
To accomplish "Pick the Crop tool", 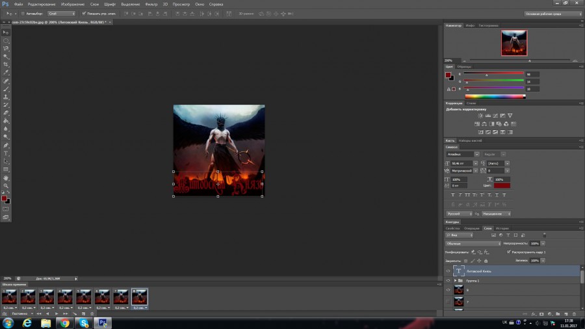I will point(6,64).
